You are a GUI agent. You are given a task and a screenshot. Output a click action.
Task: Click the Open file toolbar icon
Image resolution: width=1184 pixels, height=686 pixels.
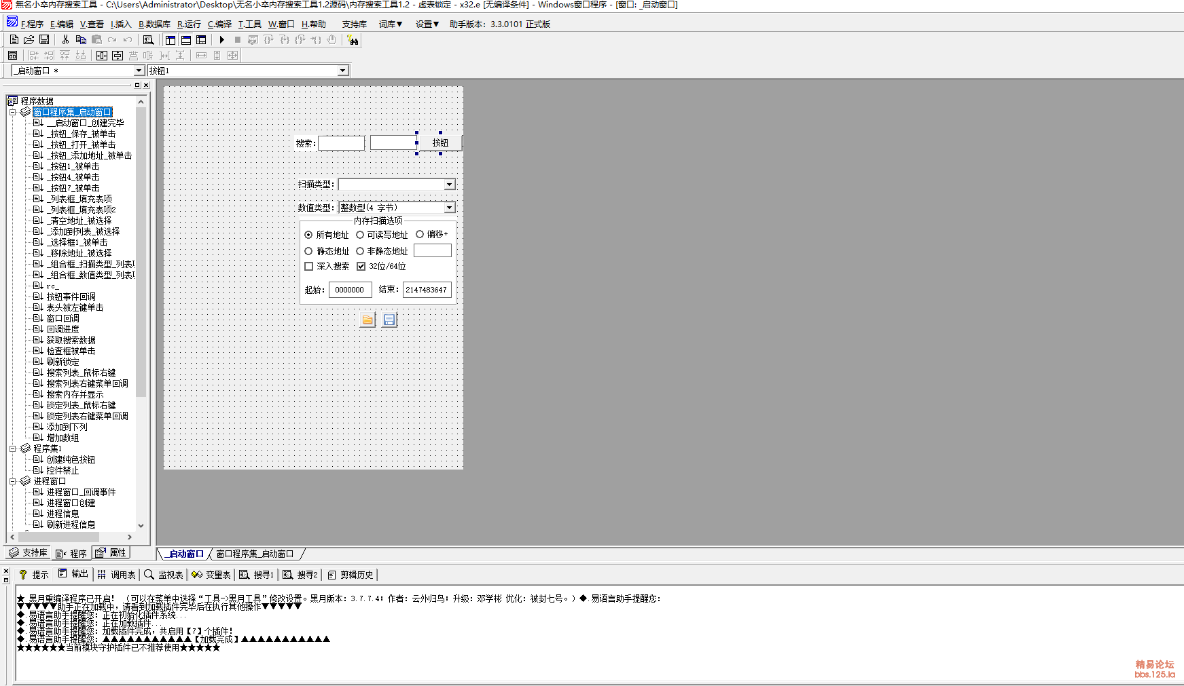tap(29, 40)
